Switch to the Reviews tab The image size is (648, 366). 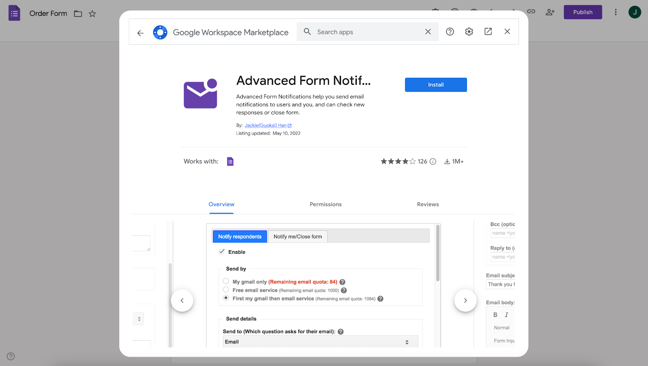(428, 205)
